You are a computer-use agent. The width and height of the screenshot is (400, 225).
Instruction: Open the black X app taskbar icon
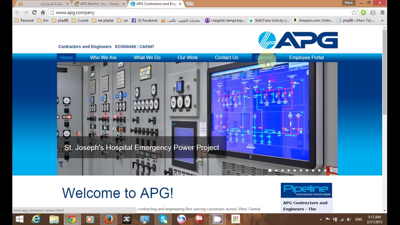127,219
